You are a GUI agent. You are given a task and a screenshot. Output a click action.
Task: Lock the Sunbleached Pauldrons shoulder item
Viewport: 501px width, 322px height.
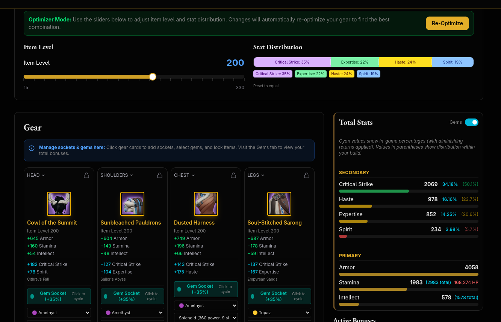click(159, 175)
